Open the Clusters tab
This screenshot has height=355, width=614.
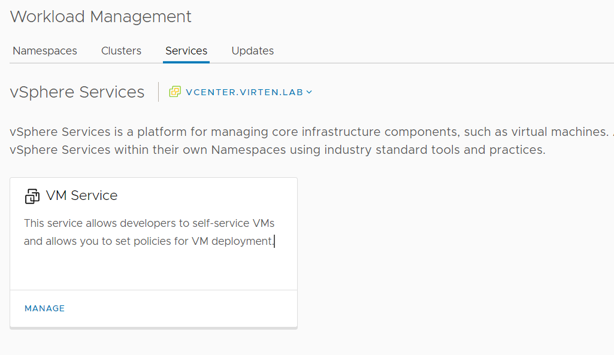coord(121,51)
